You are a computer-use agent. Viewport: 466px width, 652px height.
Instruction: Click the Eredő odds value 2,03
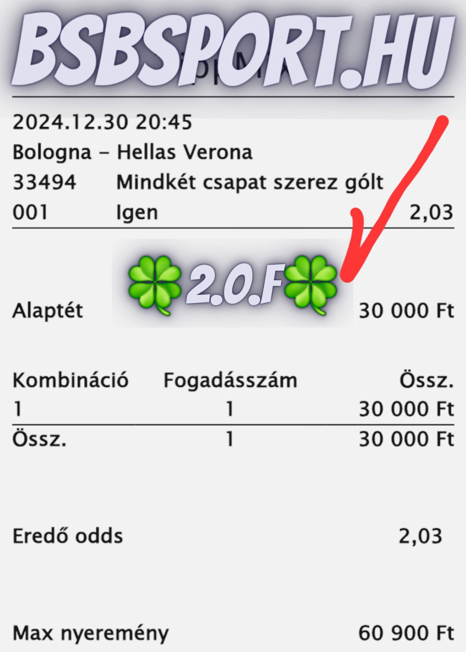click(x=420, y=536)
